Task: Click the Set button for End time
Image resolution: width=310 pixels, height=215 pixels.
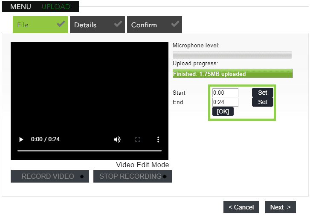Action: (263, 102)
